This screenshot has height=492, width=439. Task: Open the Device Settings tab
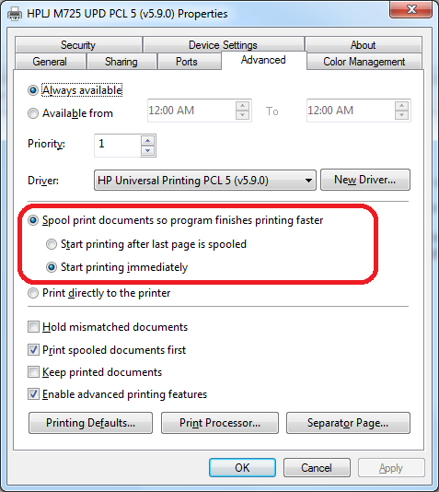pyautogui.click(x=223, y=45)
